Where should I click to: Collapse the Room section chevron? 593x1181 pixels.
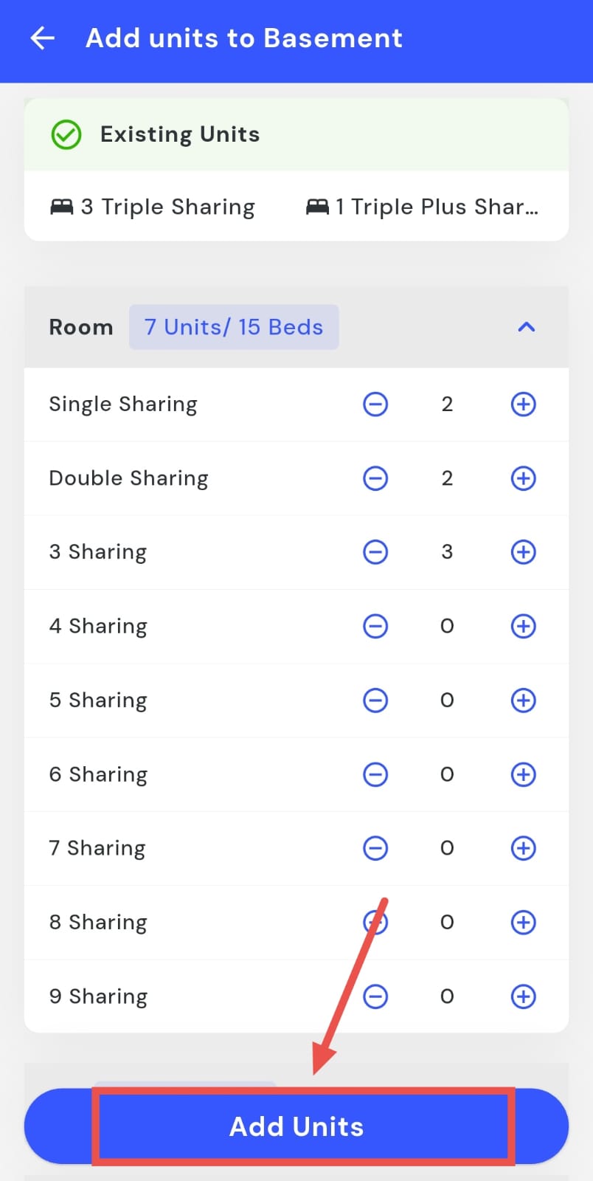[x=526, y=327]
